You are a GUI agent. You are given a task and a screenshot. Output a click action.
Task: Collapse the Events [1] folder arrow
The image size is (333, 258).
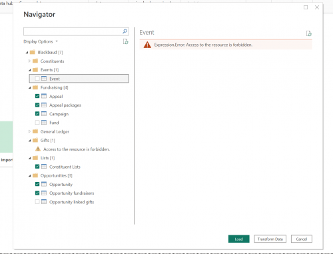(30, 70)
